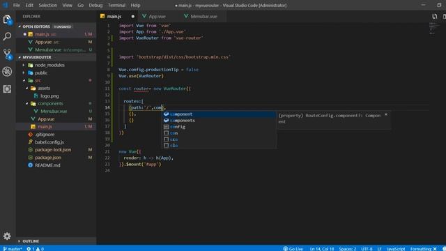Open the View menu
This screenshot has width=446, height=251.
coord(67,5)
